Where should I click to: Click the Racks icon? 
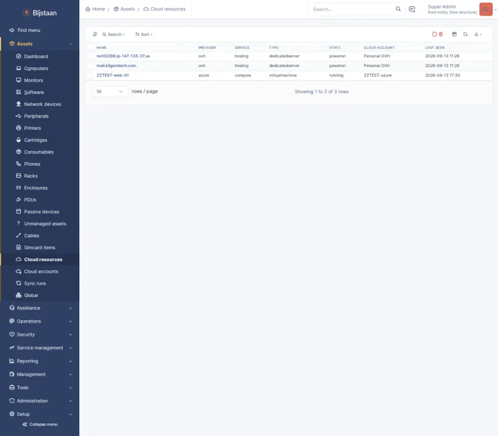tap(19, 175)
